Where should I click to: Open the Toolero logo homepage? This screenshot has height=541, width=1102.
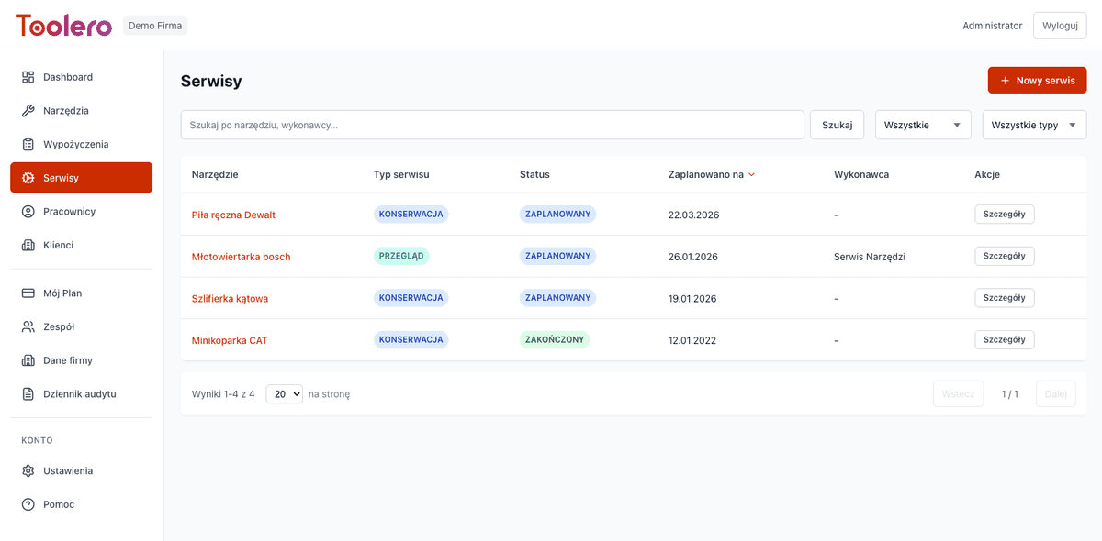click(x=62, y=25)
